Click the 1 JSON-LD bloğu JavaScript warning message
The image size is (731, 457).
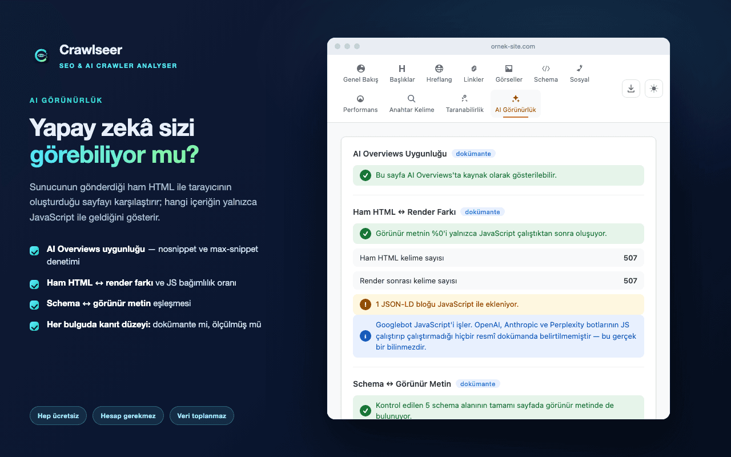pos(499,304)
